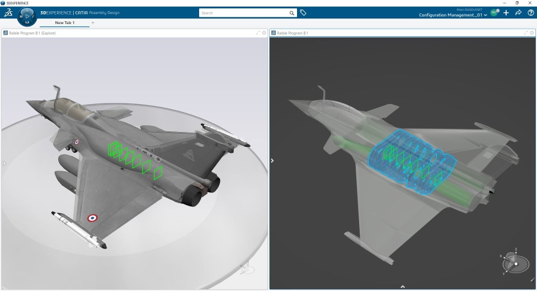Open the 6WTags tag icon
Viewport: 537px width, 291px height.
coord(303,13)
